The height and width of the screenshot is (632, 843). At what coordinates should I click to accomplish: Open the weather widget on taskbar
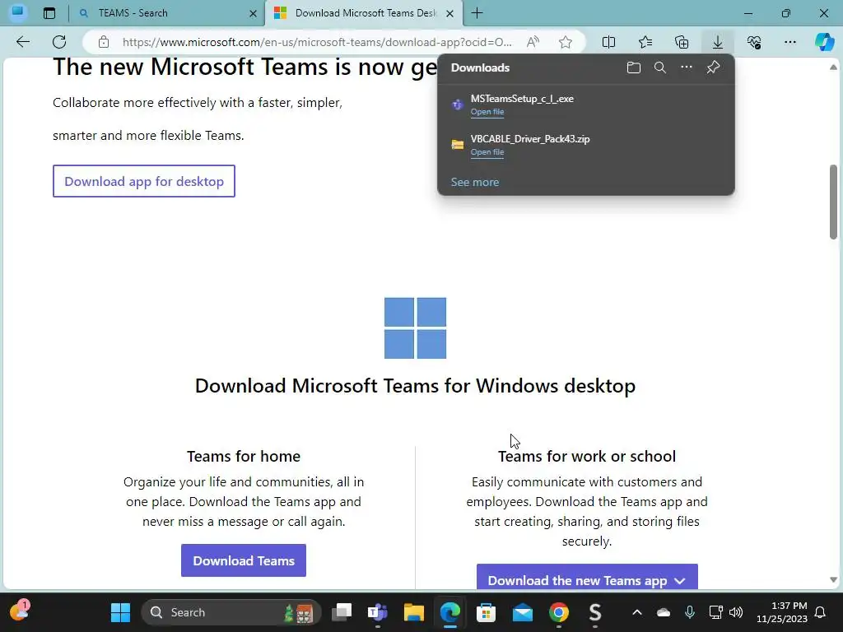point(19,611)
